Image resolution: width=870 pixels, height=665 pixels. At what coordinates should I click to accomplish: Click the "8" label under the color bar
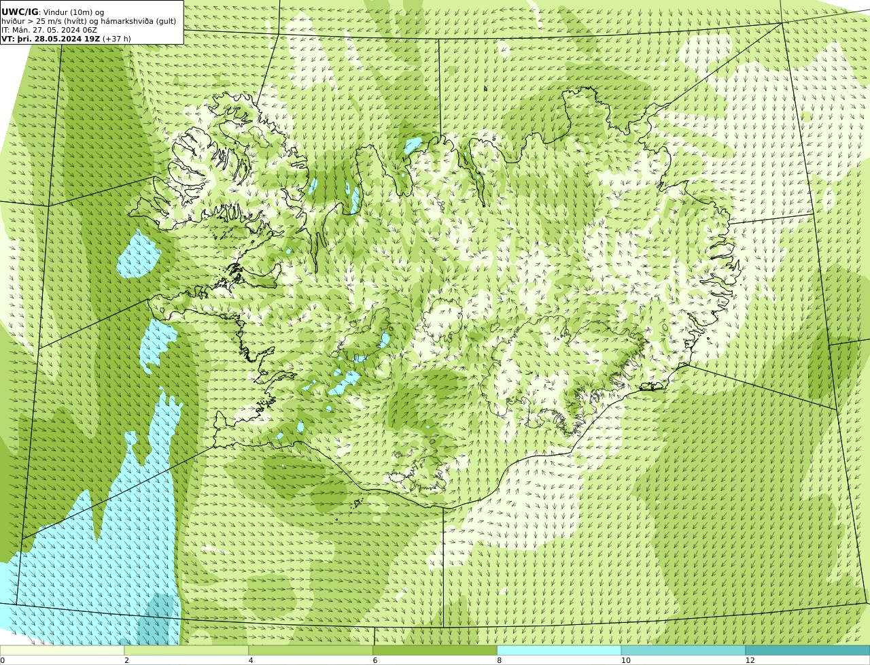click(x=500, y=660)
